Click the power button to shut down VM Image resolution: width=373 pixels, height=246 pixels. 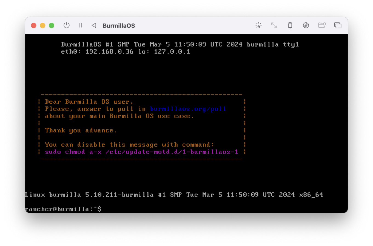point(67,25)
